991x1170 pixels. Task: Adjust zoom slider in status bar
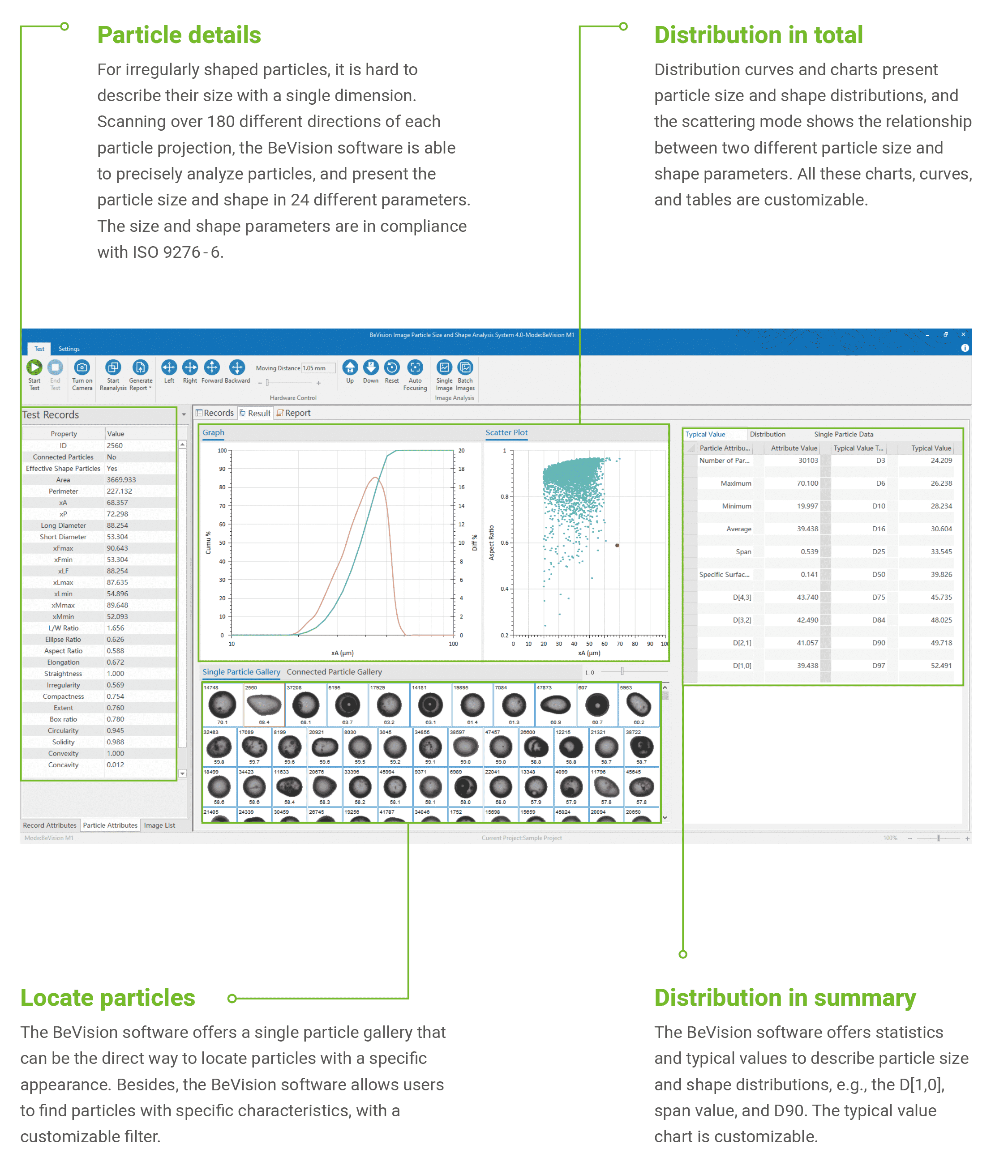point(939,838)
